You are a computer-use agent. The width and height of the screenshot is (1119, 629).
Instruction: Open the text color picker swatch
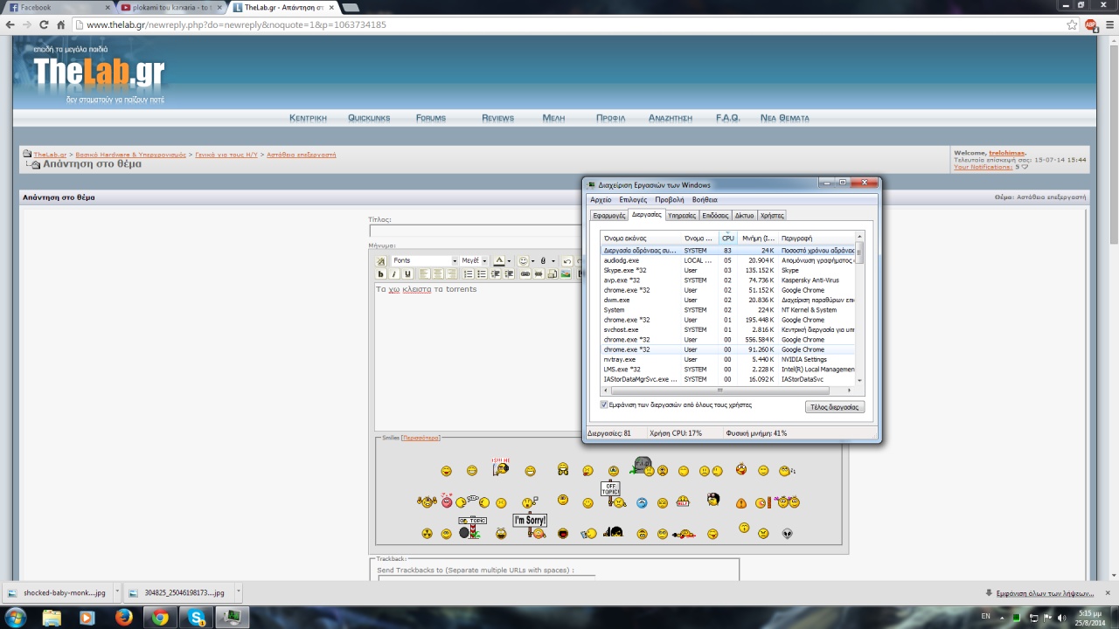pos(499,260)
